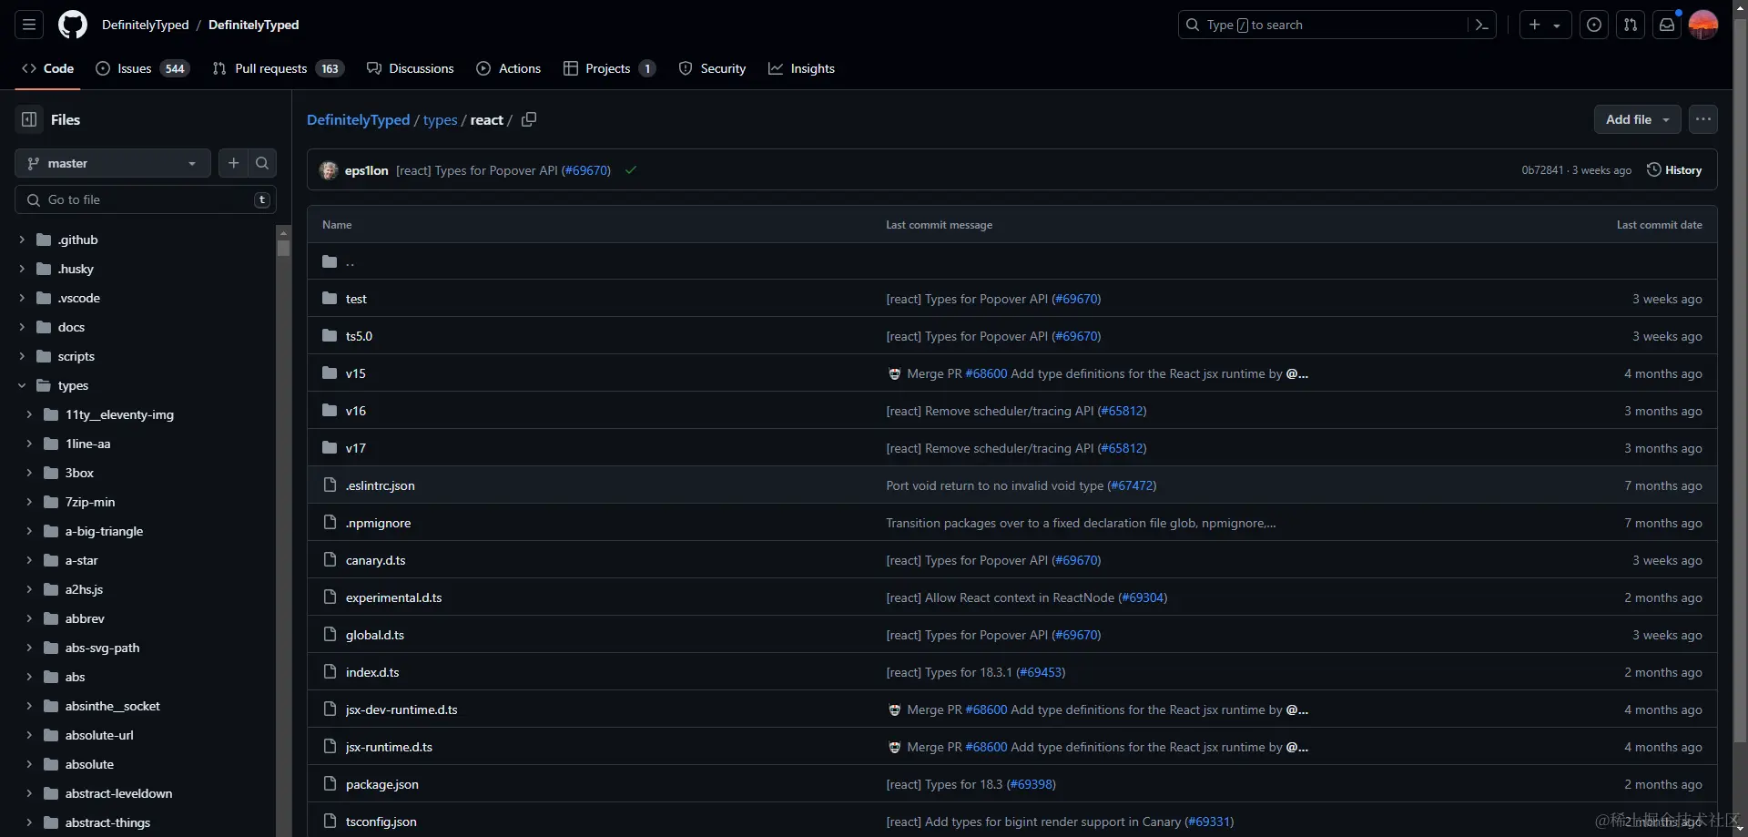1748x837 pixels.
Task: Switch to the Discussions tab
Action: click(410, 68)
